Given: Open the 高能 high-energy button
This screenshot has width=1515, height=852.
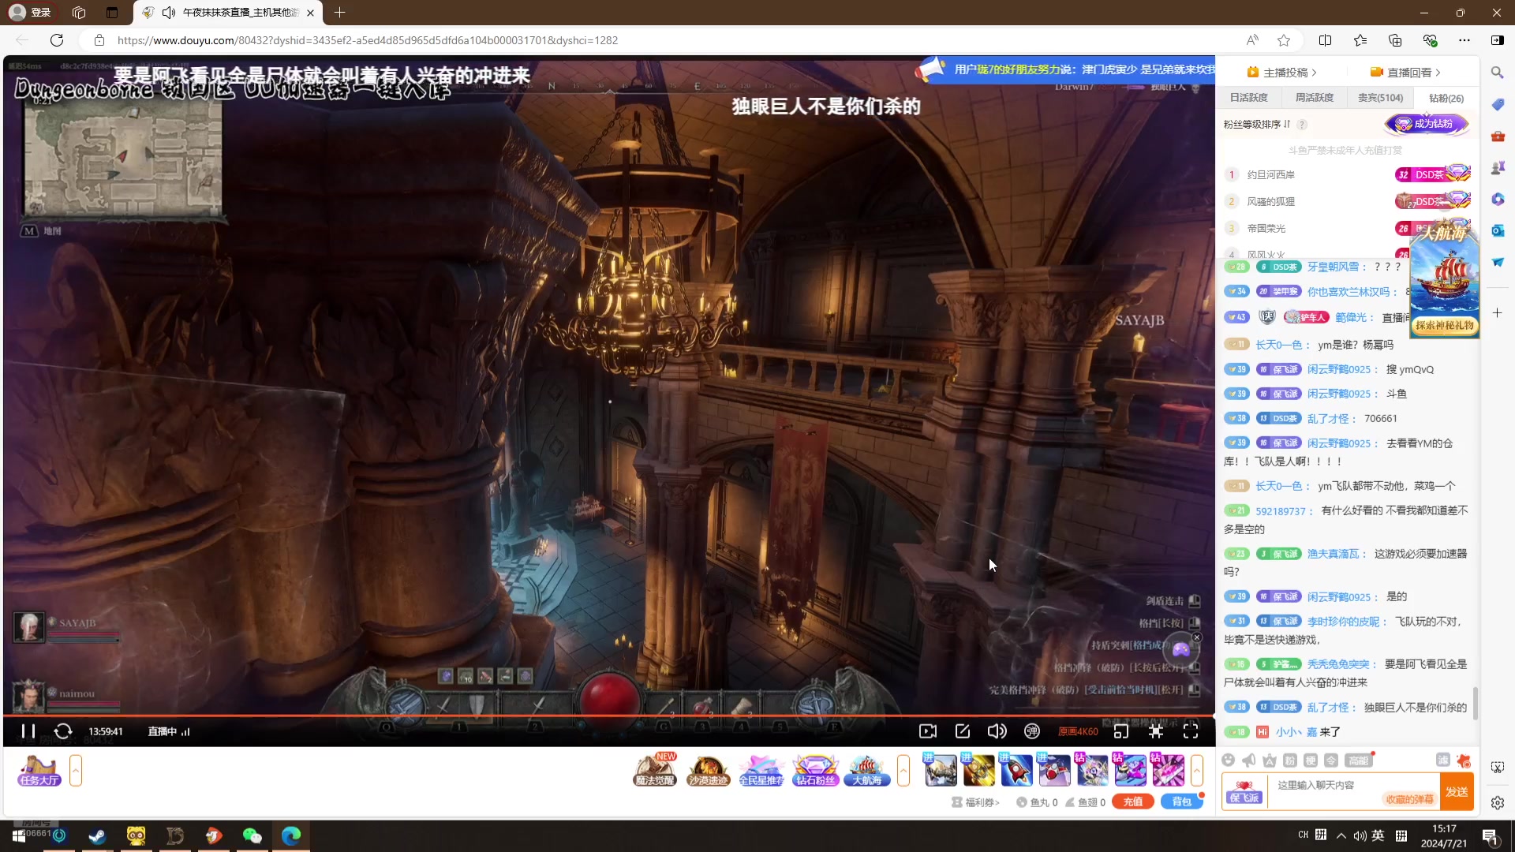Looking at the screenshot, I should click(1359, 760).
